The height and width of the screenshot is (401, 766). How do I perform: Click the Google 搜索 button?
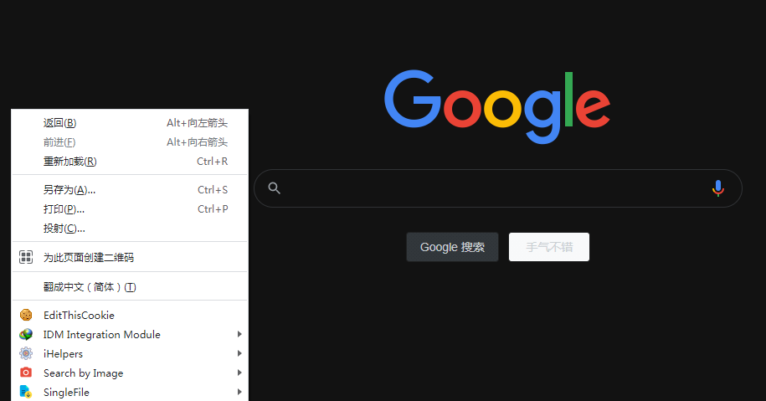[x=452, y=247]
